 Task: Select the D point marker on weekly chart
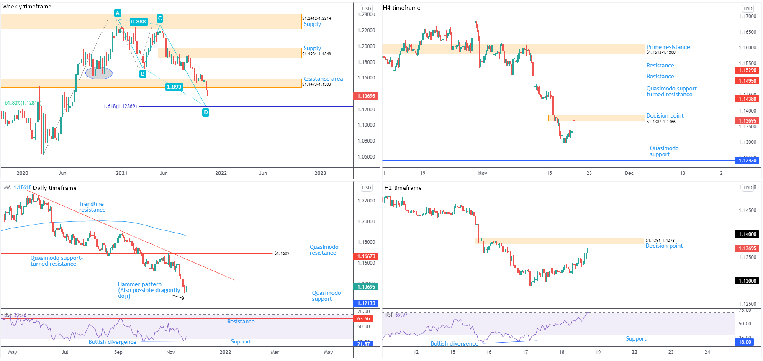[x=206, y=113]
